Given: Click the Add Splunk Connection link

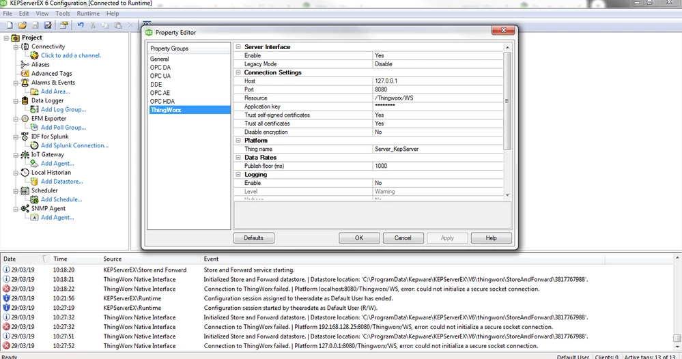Looking at the screenshot, I should point(74,145).
